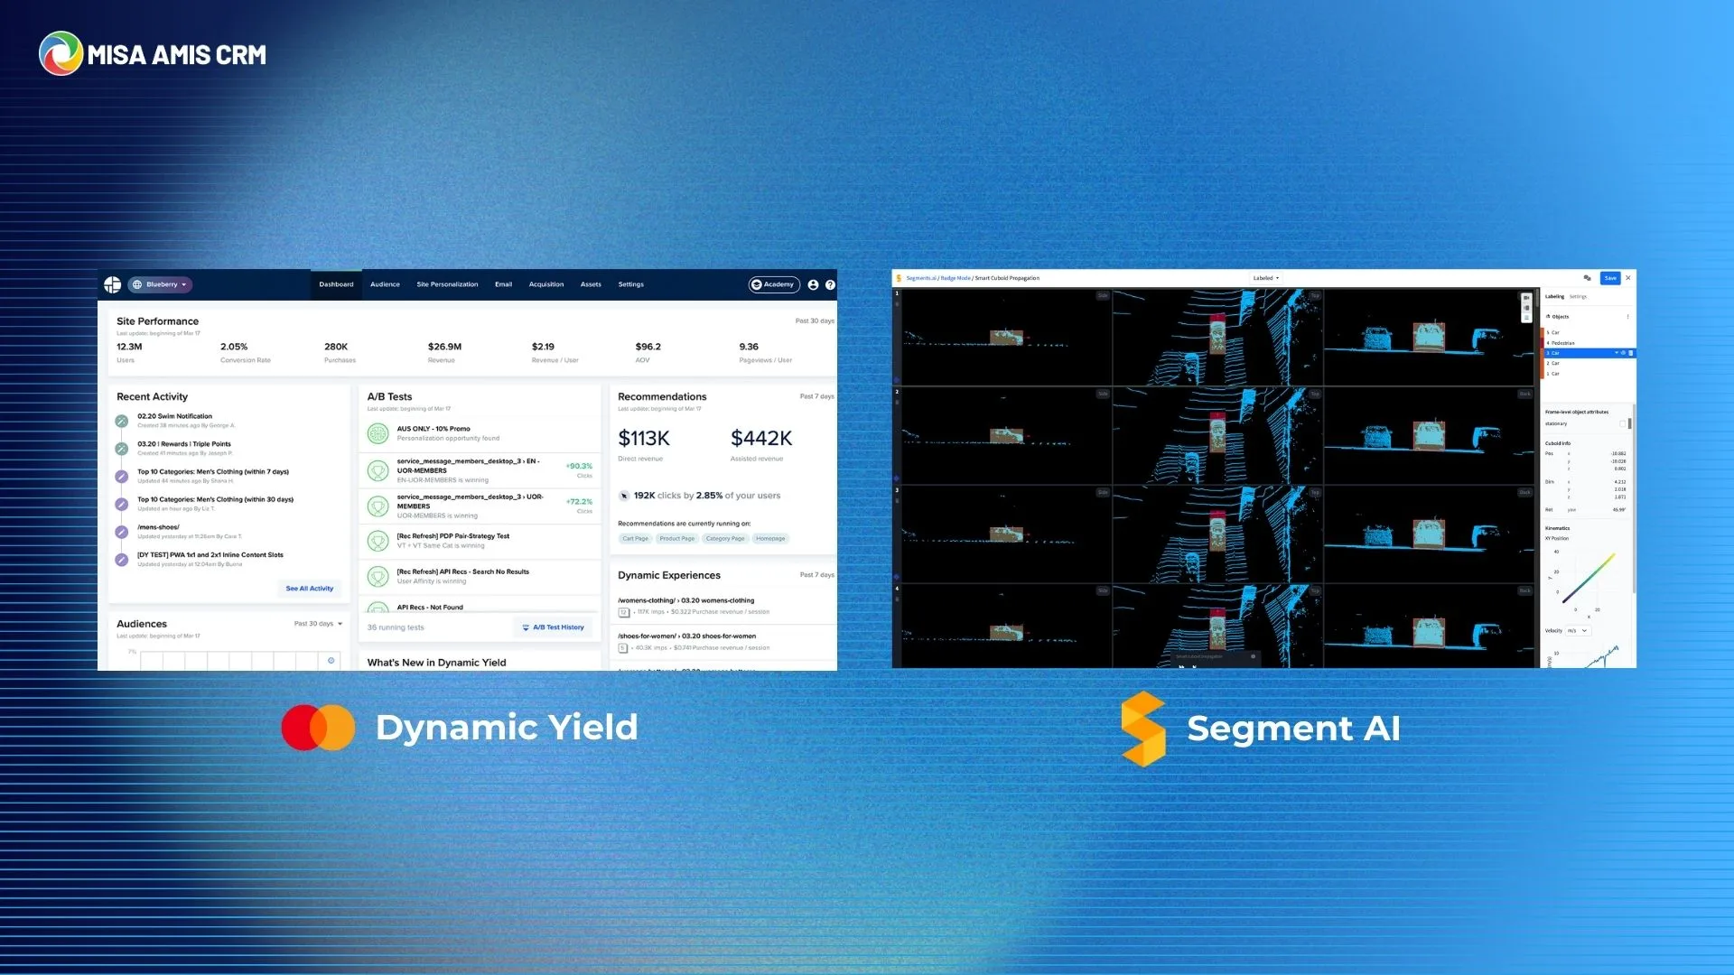Open the Settings tab in Dynamic Yield nav

click(631, 284)
